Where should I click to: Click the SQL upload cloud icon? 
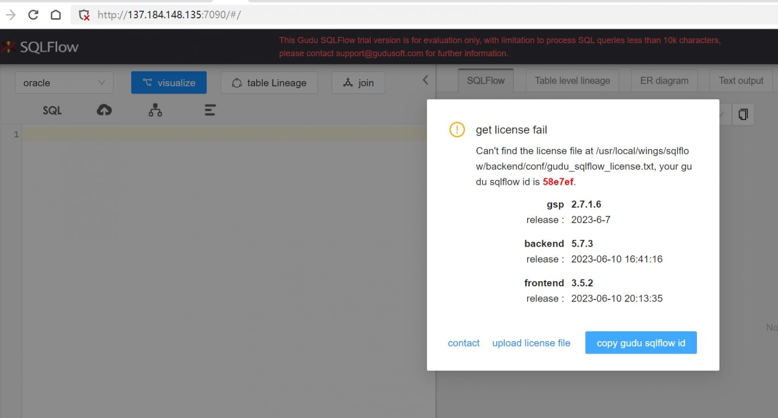point(104,109)
